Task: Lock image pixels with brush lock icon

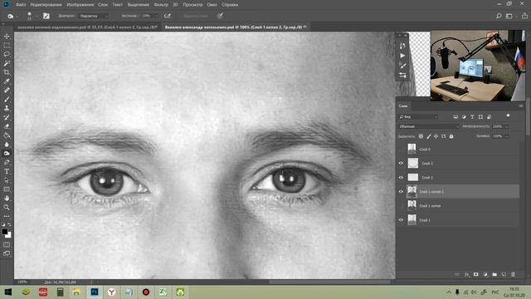Action: coord(429,136)
